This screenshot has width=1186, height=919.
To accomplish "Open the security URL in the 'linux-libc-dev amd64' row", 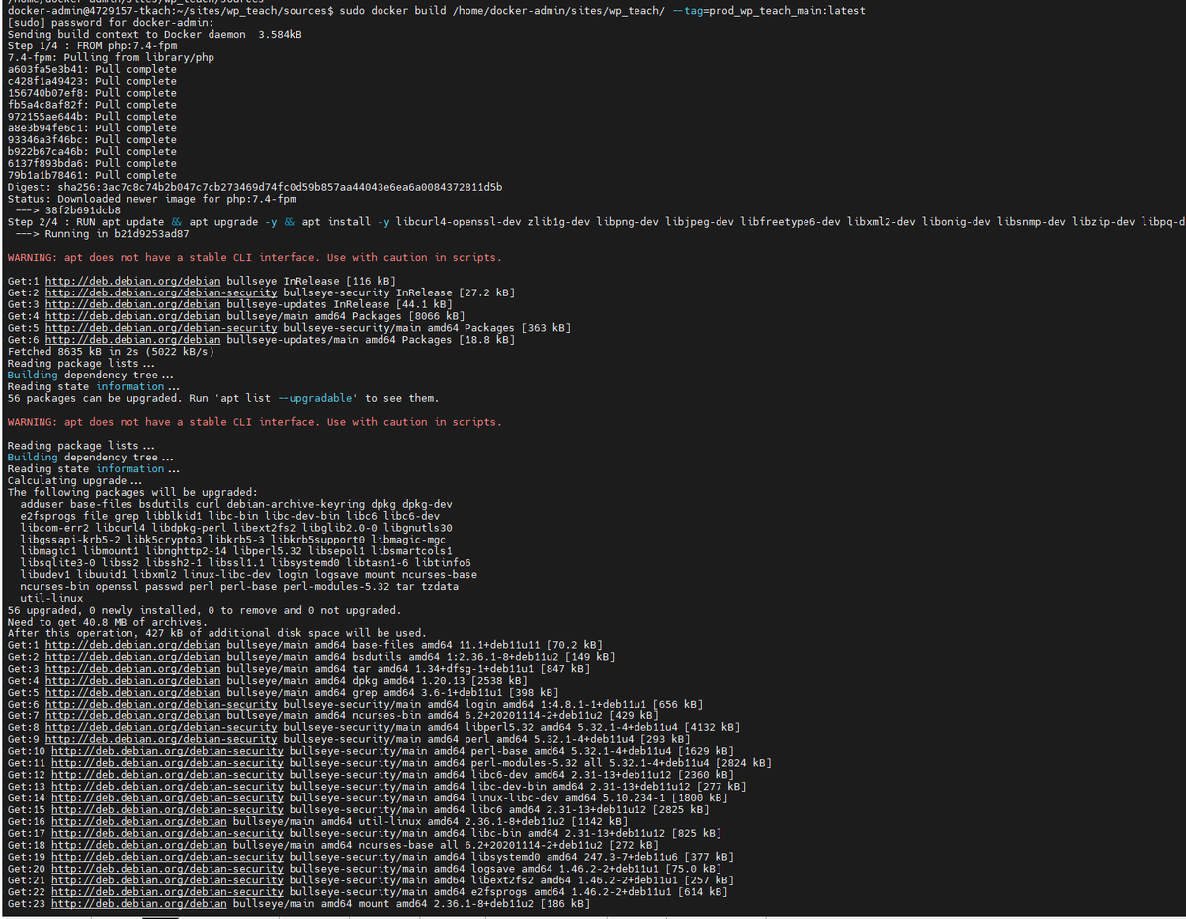I will coord(167,798).
